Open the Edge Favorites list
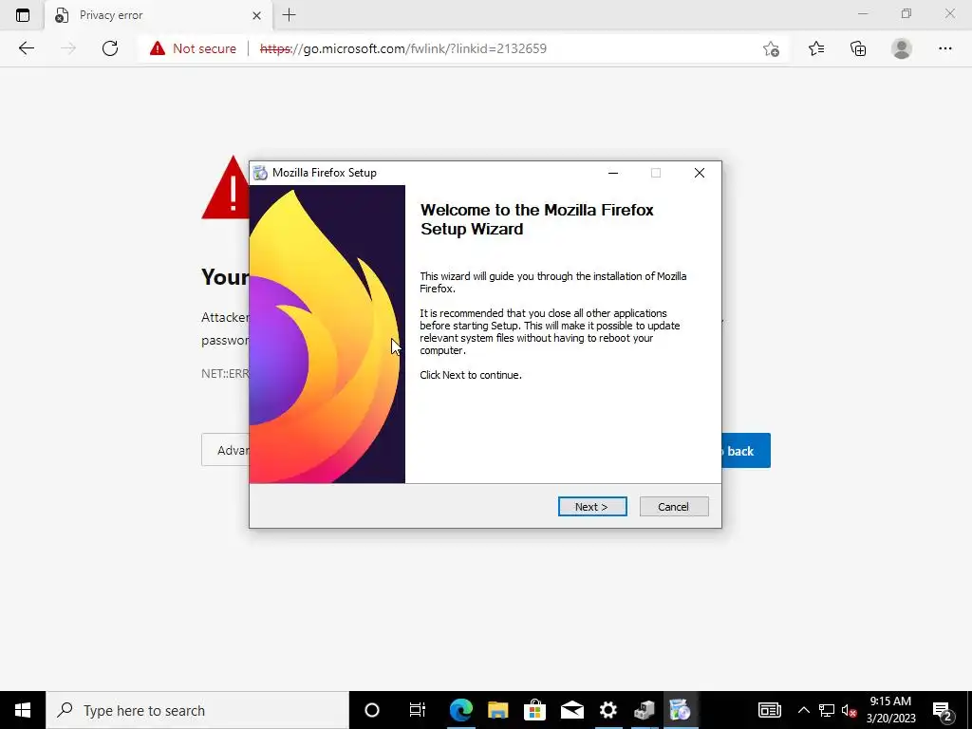Image resolution: width=972 pixels, height=729 pixels. point(816,48)
